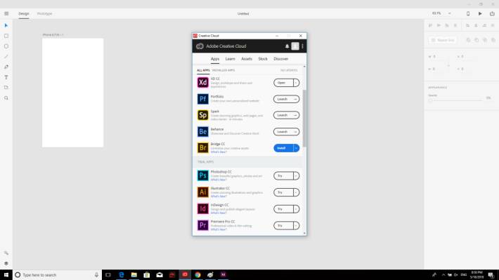Viewport: 499px width, 280px height.
Task: Open Bridge CC What's New link
Action: coord(219,152)
